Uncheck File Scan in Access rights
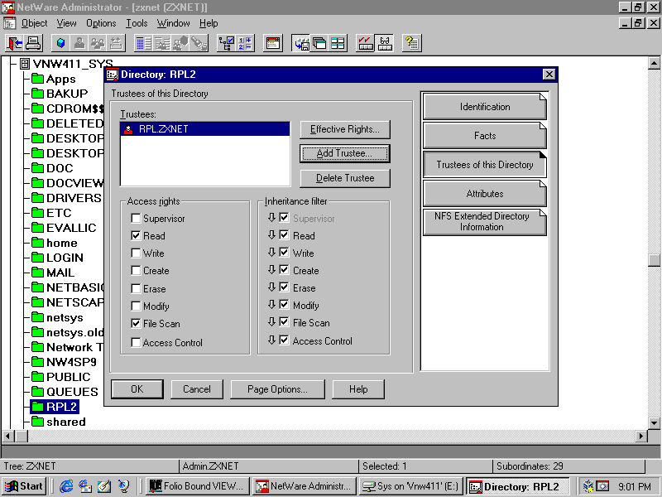This screenshot has width=662, height=497. [x=136, y=323]
